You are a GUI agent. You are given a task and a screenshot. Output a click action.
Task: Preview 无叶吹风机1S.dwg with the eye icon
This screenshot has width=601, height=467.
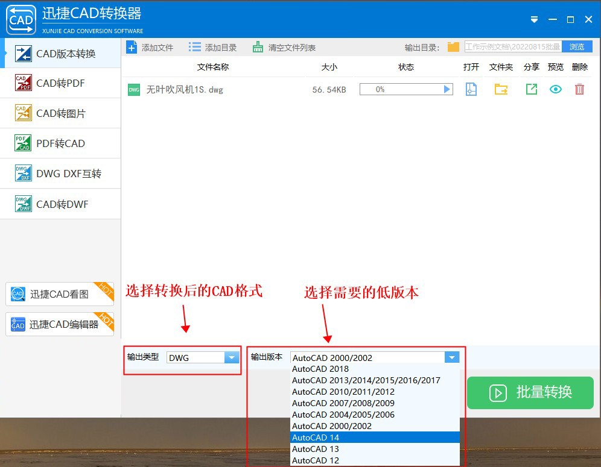[556, 89]
